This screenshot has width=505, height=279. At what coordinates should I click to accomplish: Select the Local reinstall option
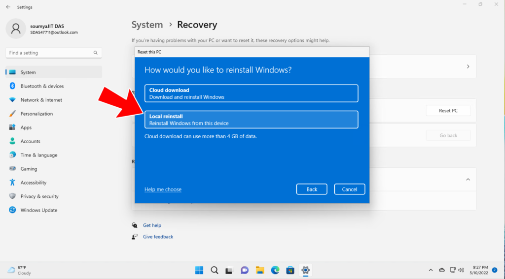(251, 120)
